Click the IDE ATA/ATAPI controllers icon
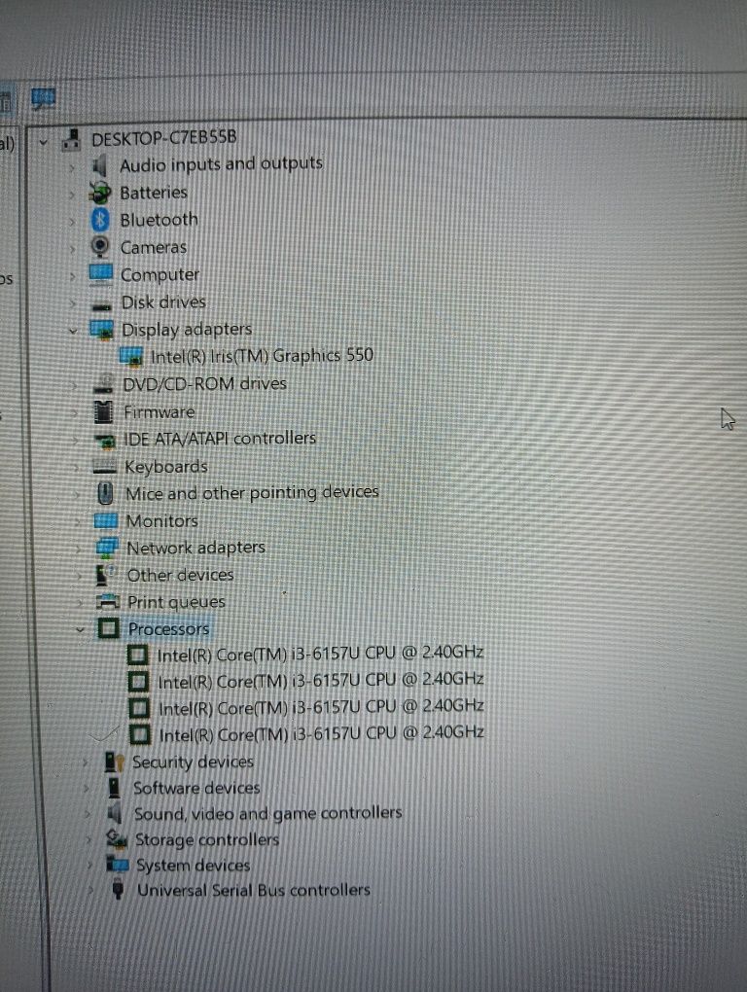This screenshot has width=747, height=992. click(104, 440)
